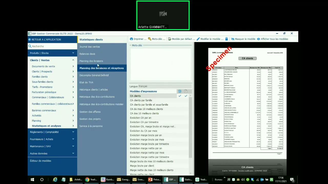Select 'Marge brute par client' model
The width and height of the screenshot is (328, 184).
tap(142, 166)
